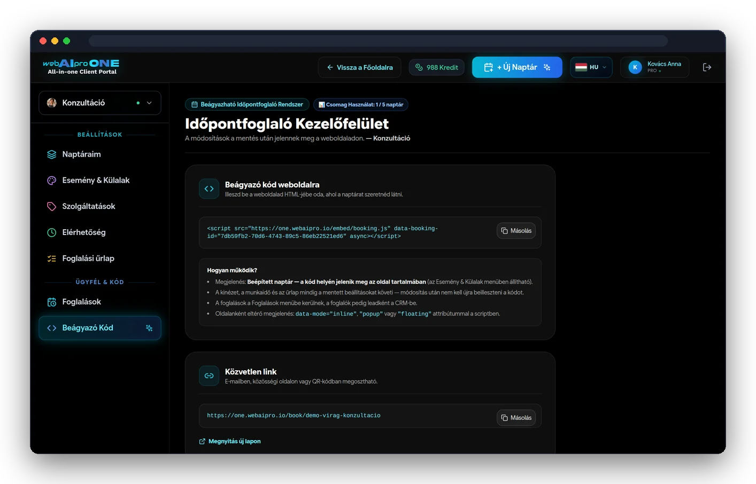Click the Hungarian flag icon

pyautogui.click(x=581, y=67)
